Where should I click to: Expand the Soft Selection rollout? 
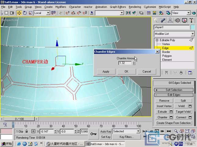(174, 90)
